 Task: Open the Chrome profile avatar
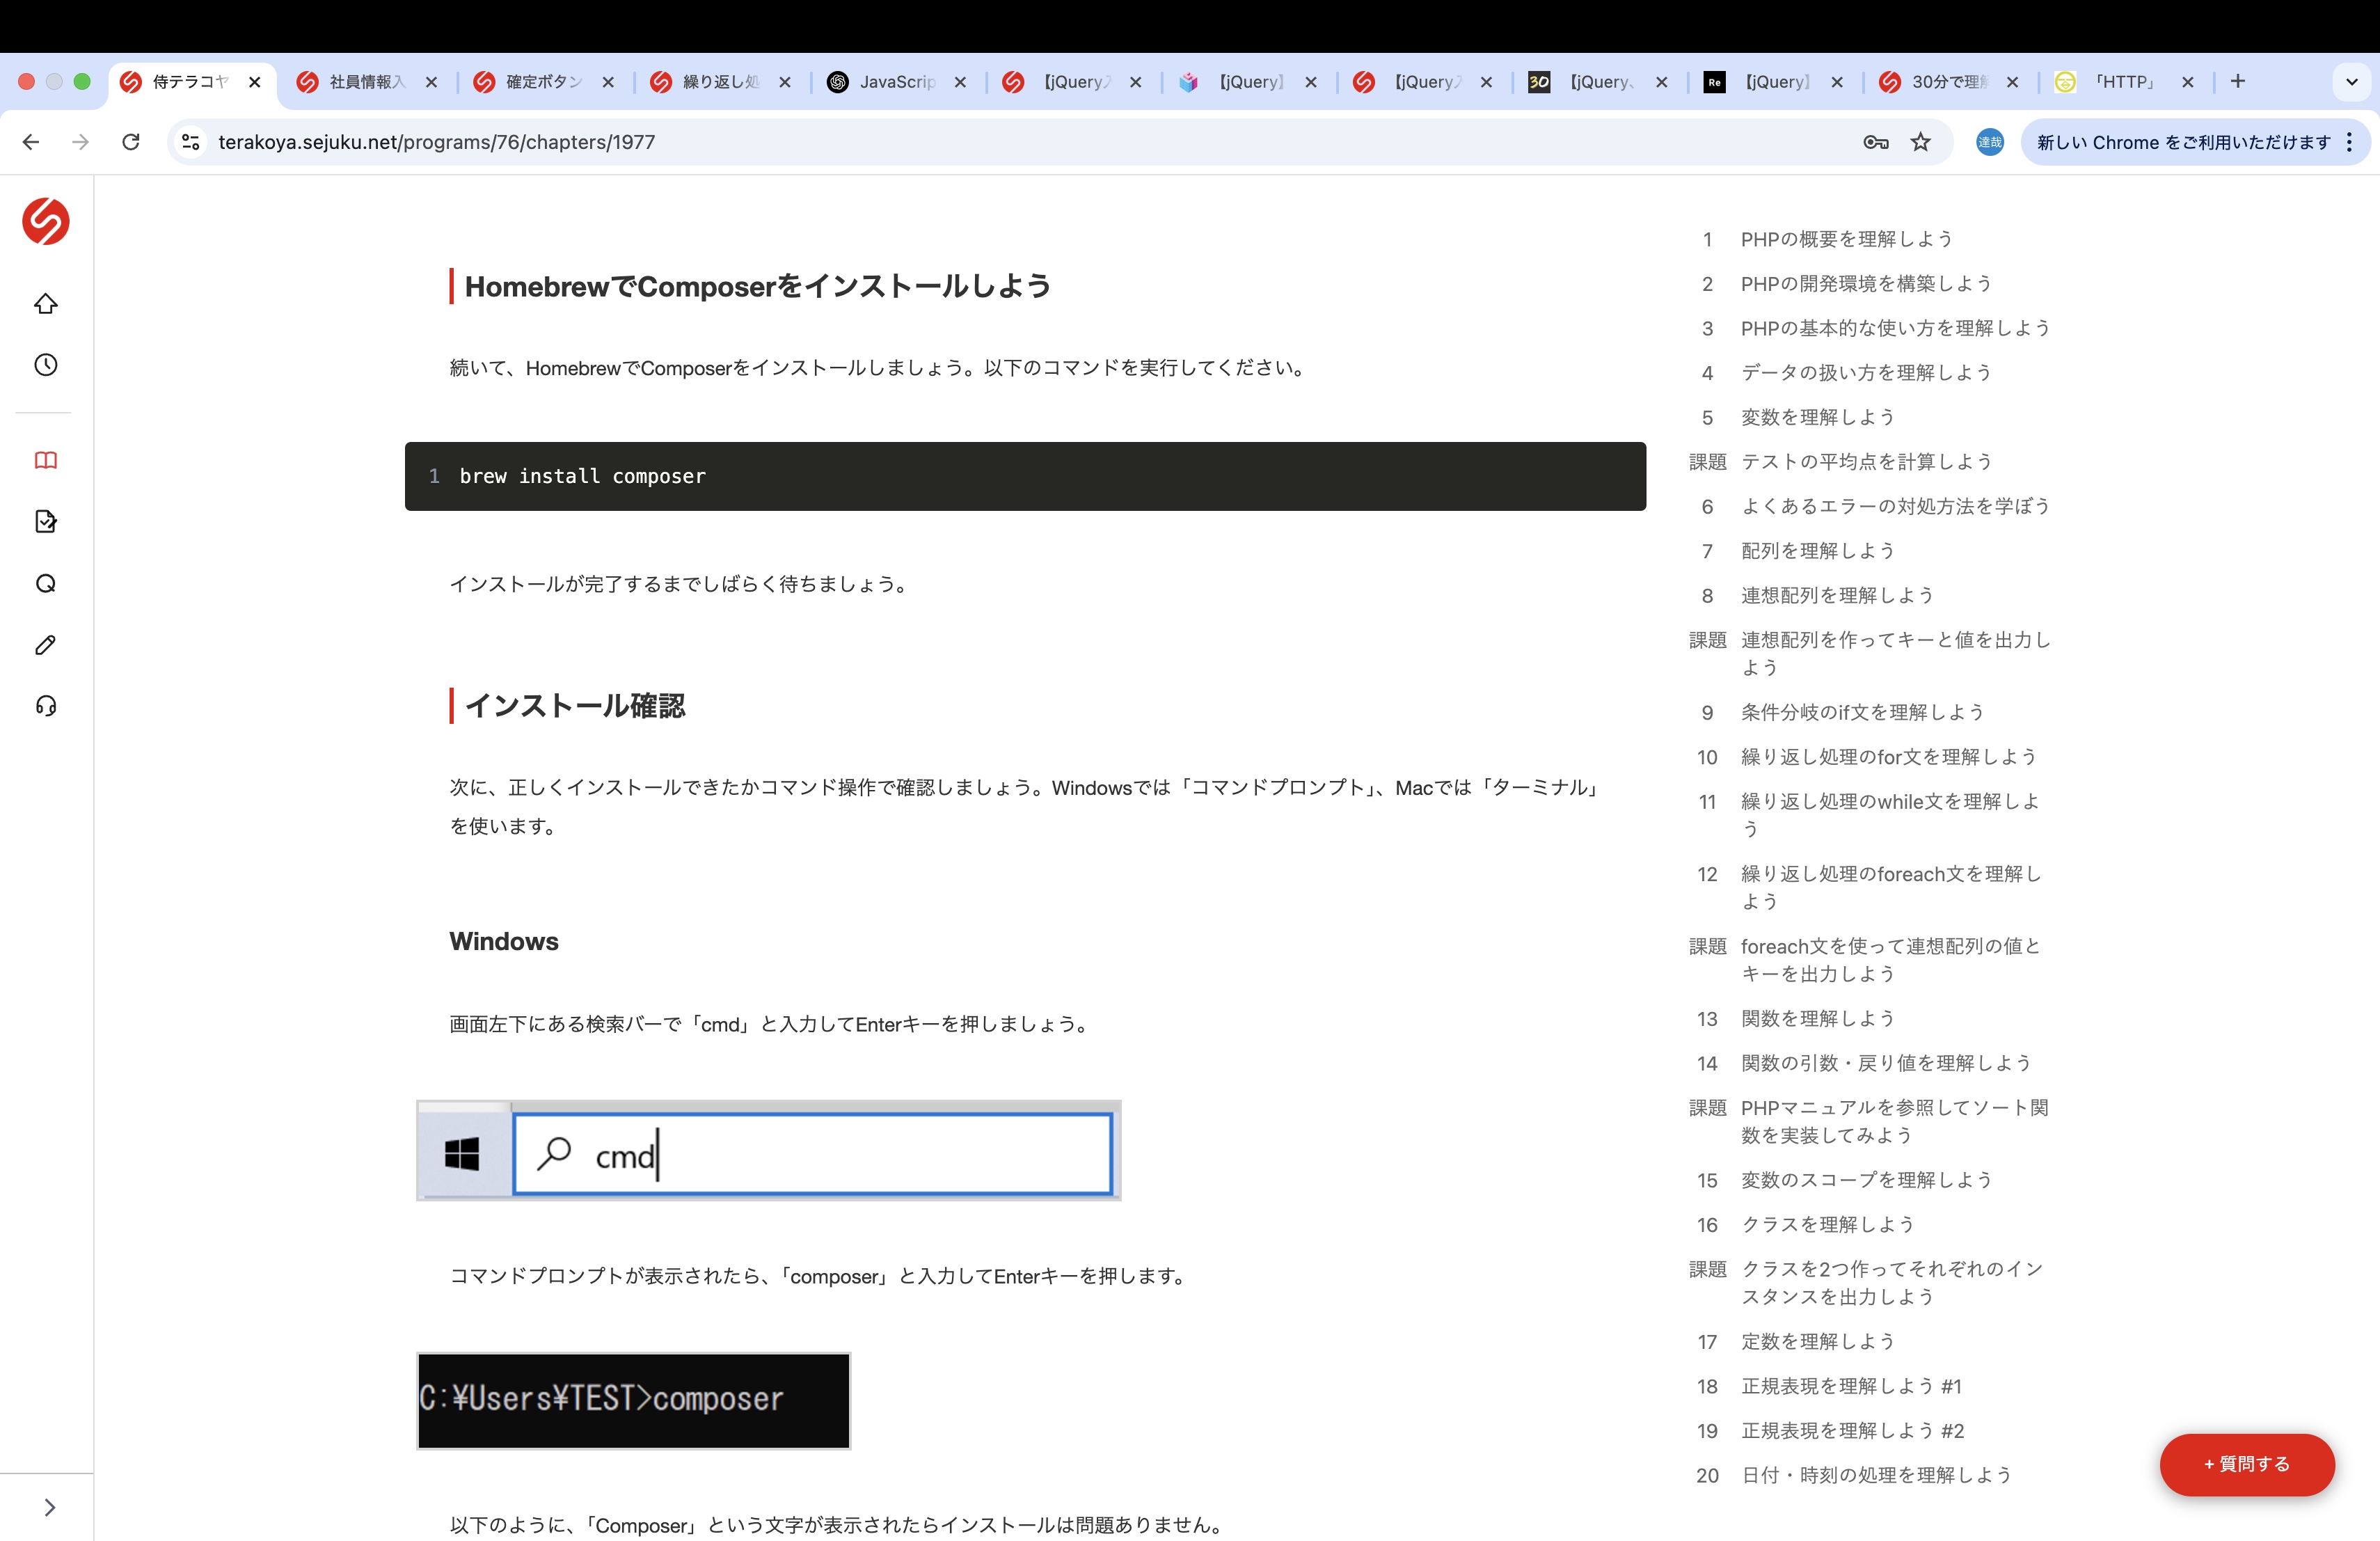(x=1989, y=142)
